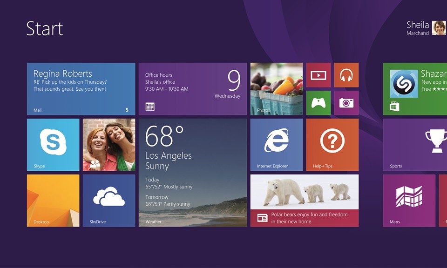Image resolution: width=447 pixels, height=268 pixels.
Task: Click Sheila Marchand's account picture
Action: (439, 28)
